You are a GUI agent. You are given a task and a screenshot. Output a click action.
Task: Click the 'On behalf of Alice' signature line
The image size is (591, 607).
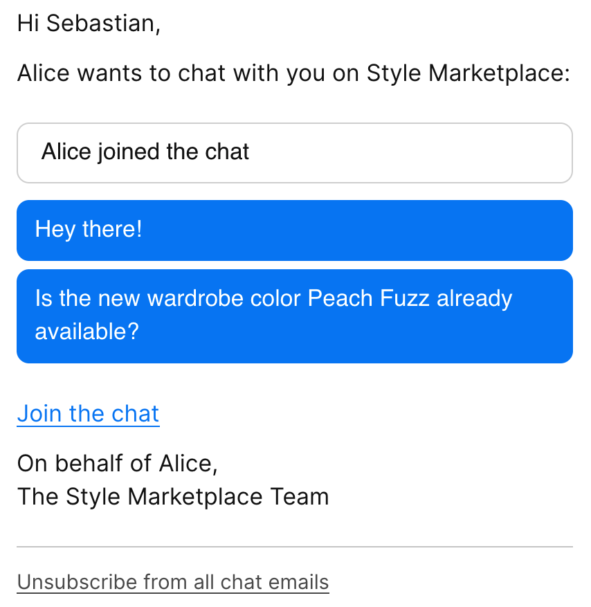pos(118,463)
